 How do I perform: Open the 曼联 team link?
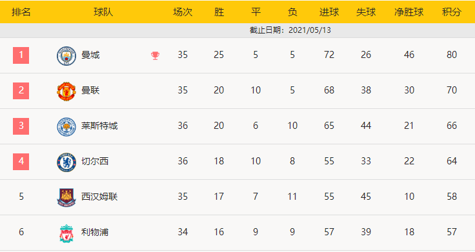pyautogui.click(x=90, y=90)
